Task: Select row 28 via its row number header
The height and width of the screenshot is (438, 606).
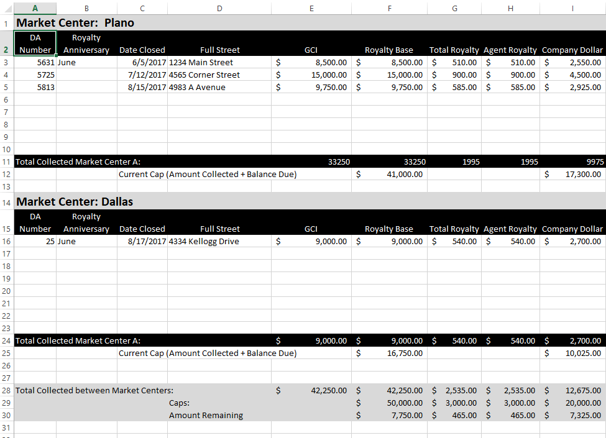Action: [x=6, y=390]
